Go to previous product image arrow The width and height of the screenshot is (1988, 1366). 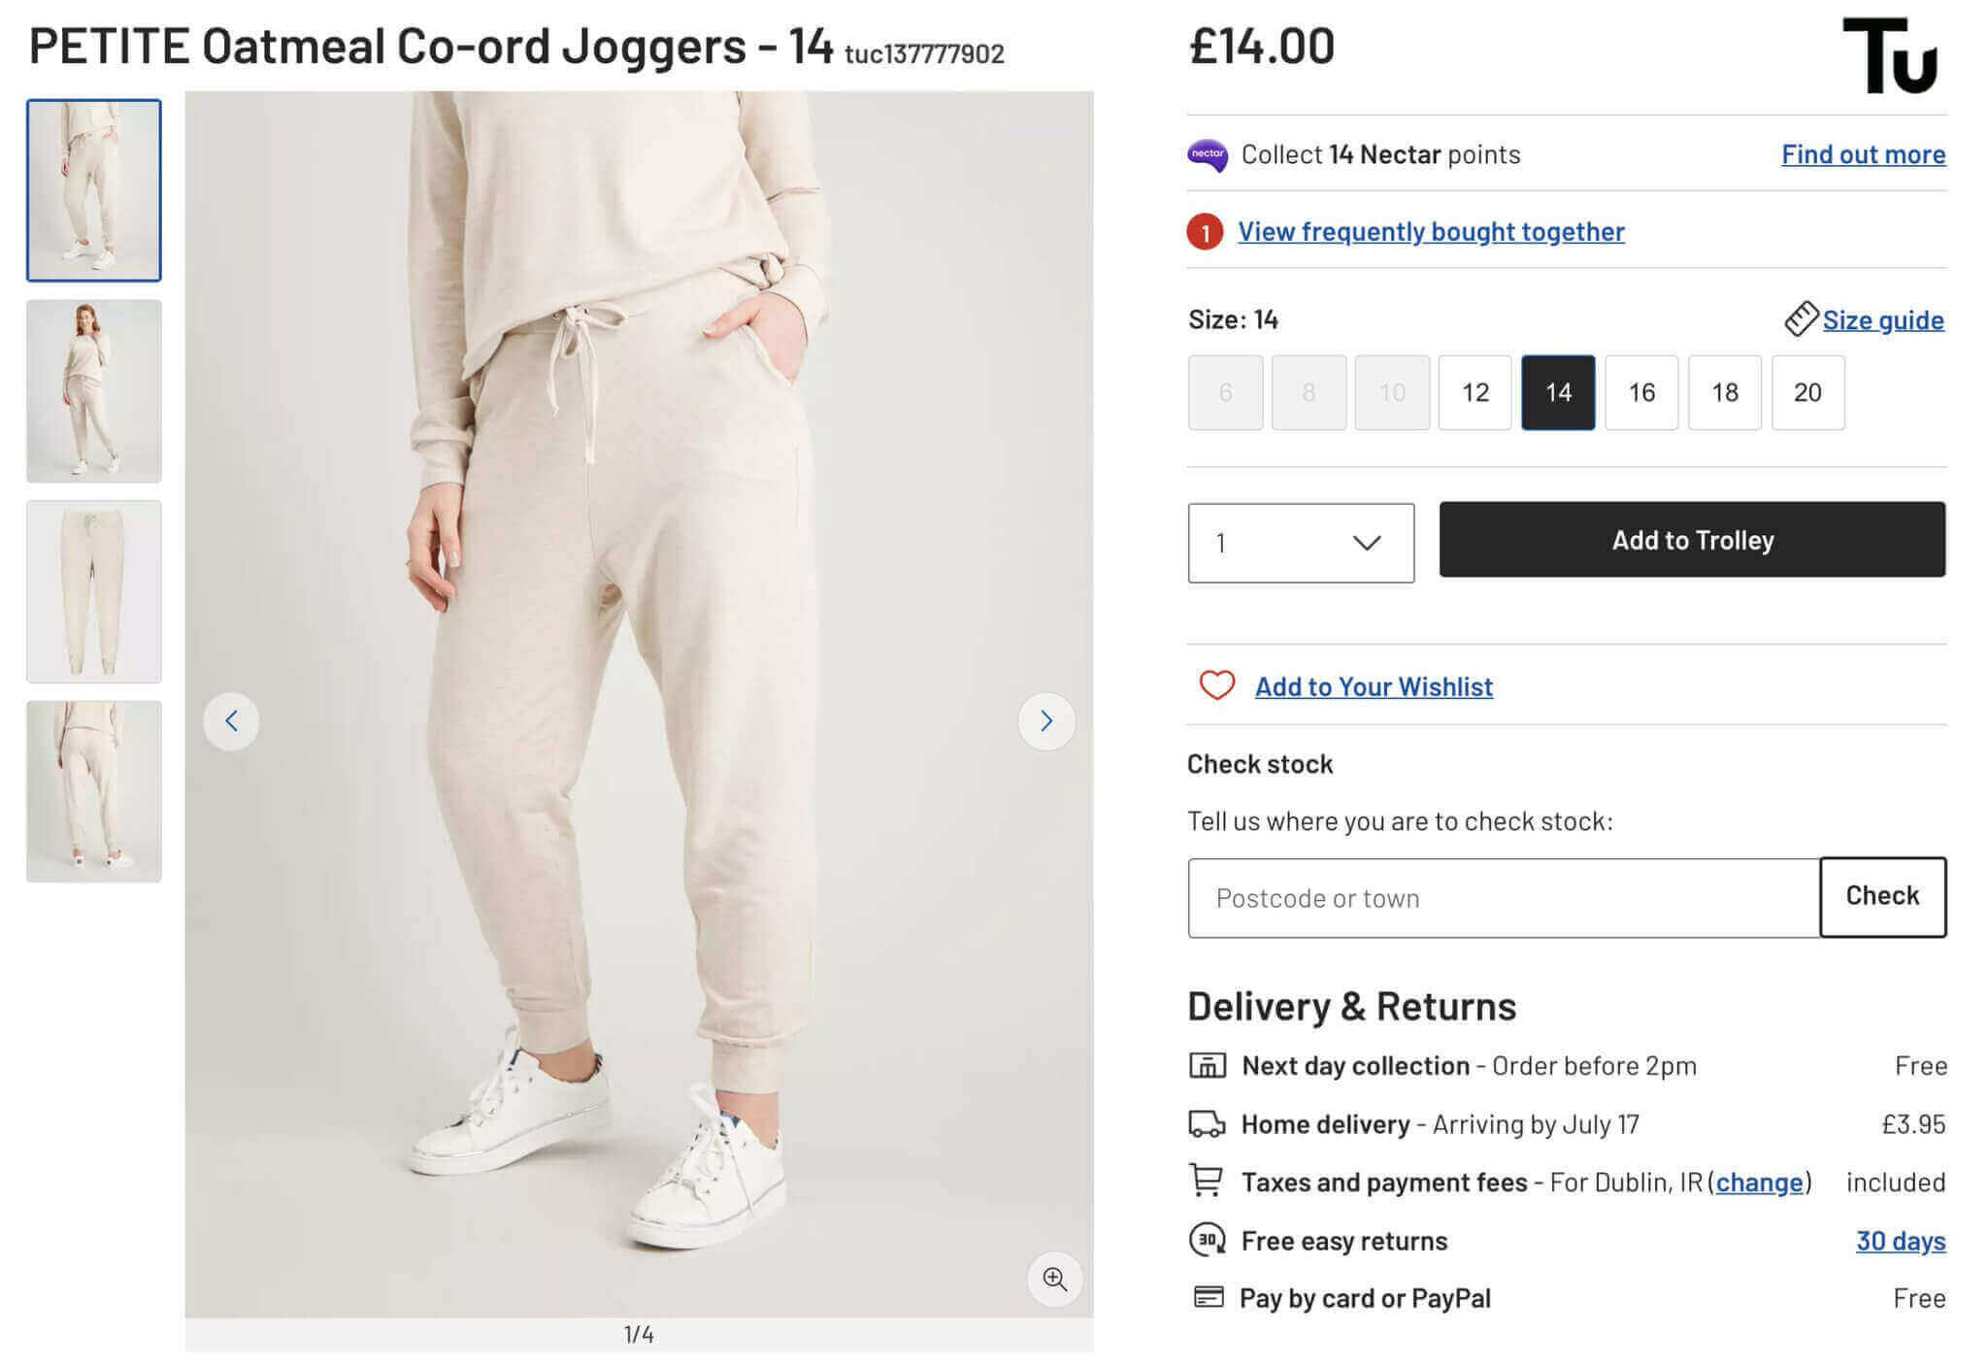tap(231, 720)
